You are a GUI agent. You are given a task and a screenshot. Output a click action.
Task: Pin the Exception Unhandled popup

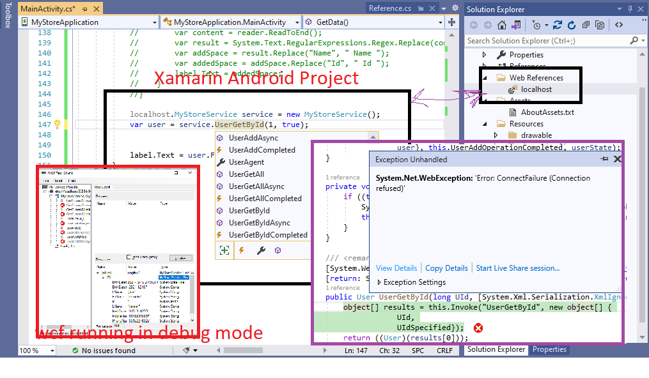pos(604,160)
